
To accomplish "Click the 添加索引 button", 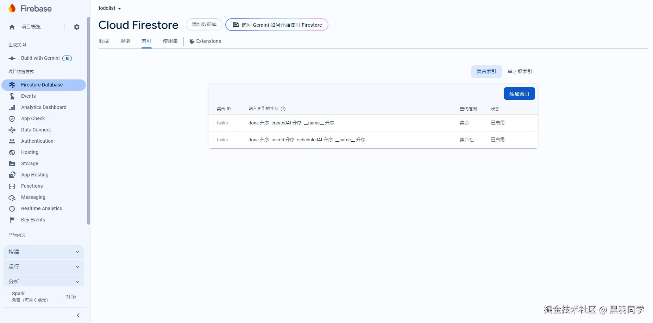I will (519, 93).
